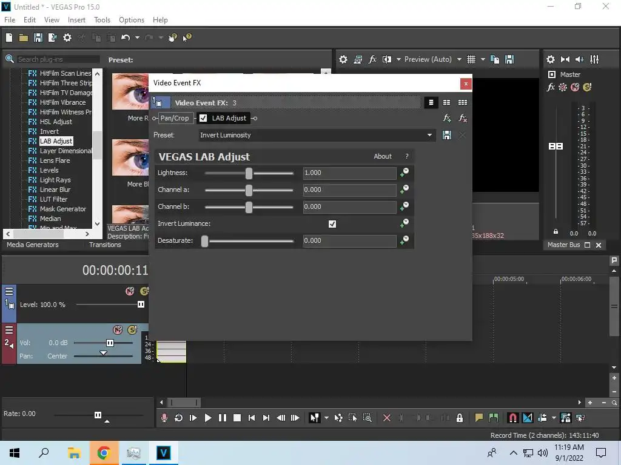Remove selected plug-in icon in Video Event FX
This screenshot has width=621, height=465.
click(x=462, y=118)
